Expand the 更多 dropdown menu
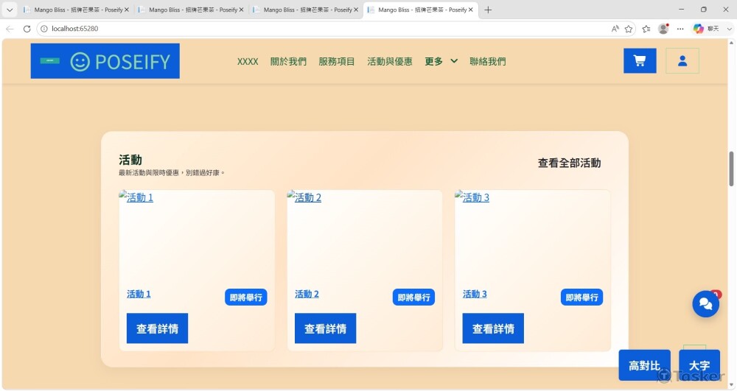 coord(441,61)
